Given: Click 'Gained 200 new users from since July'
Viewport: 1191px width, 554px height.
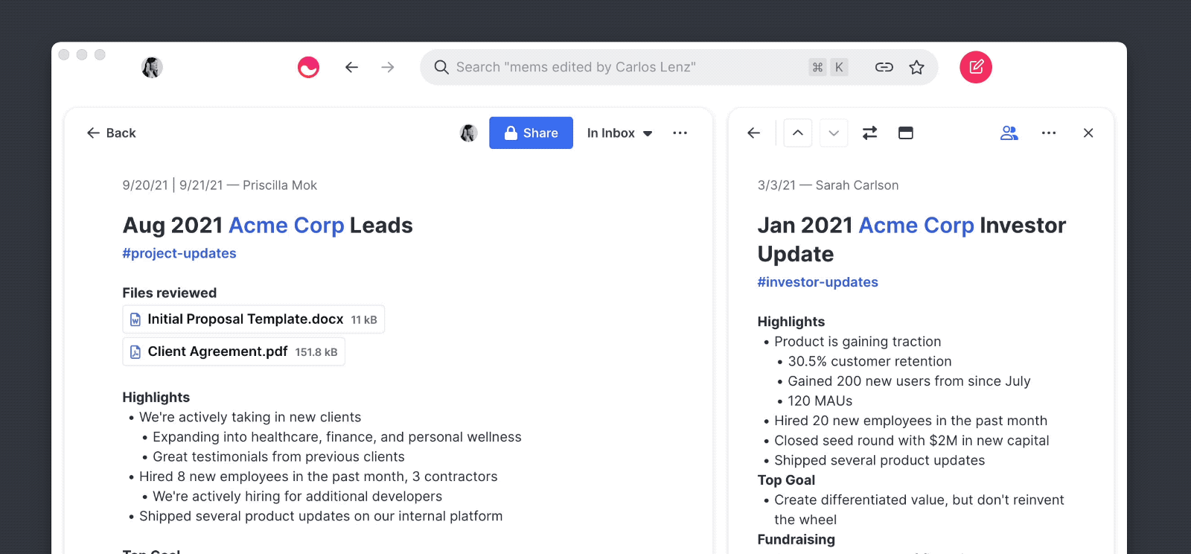Looking at the screenshot, I should [x=909, y=381].
